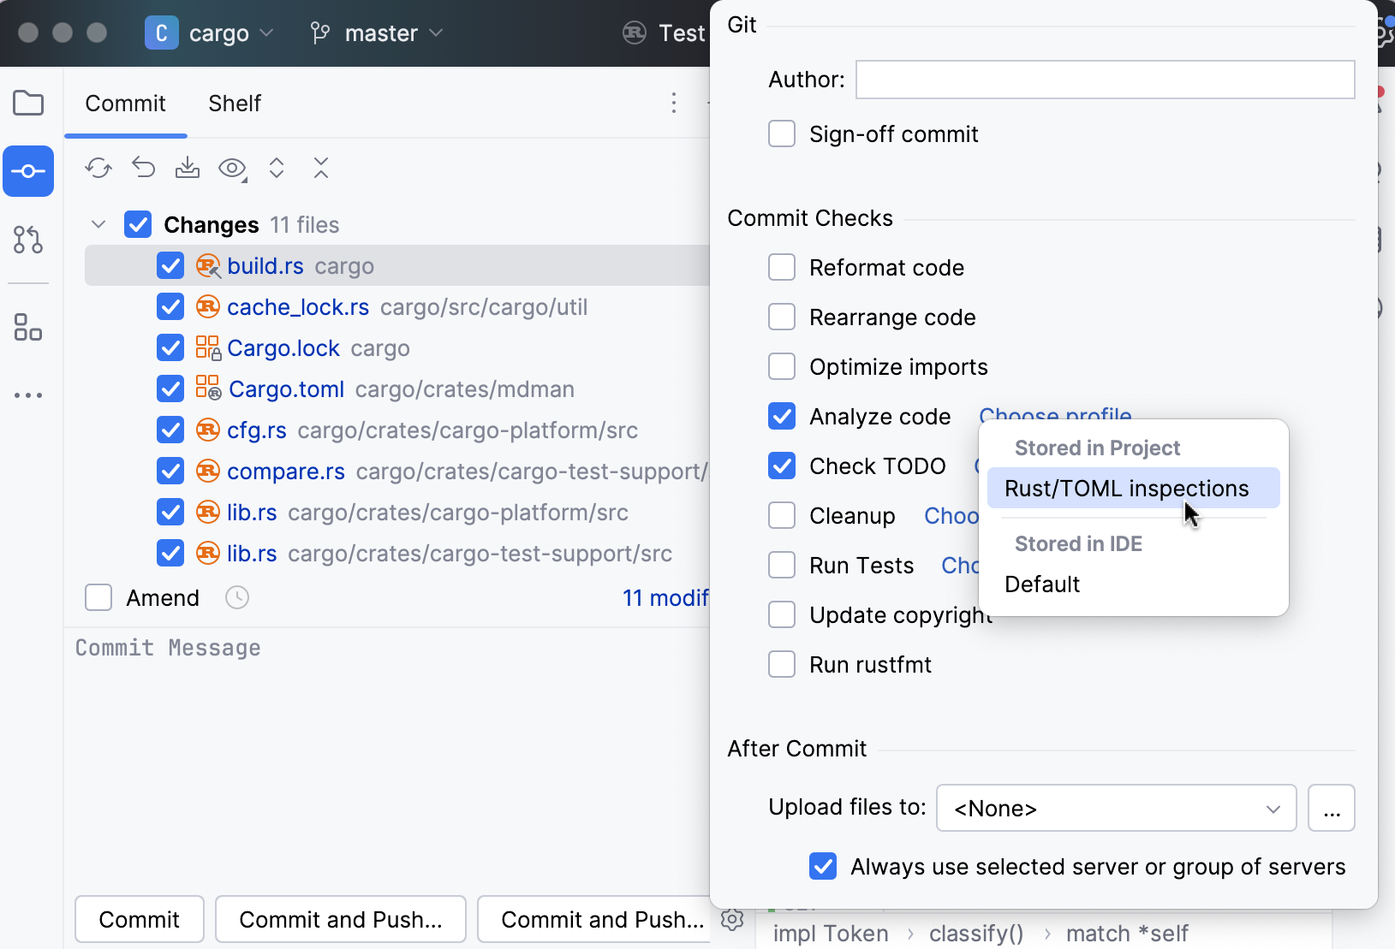Viewport: 1395px width, 949px height.
Task: Enable Sign-off commit checkbox
Action: pyautogui.click(x=782, y=134)
